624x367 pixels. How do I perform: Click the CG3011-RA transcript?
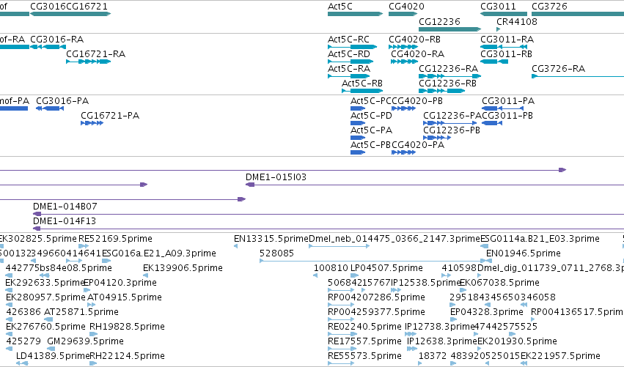point(504,47)
